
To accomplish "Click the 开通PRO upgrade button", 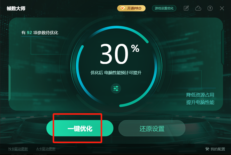I will point(131,8).
